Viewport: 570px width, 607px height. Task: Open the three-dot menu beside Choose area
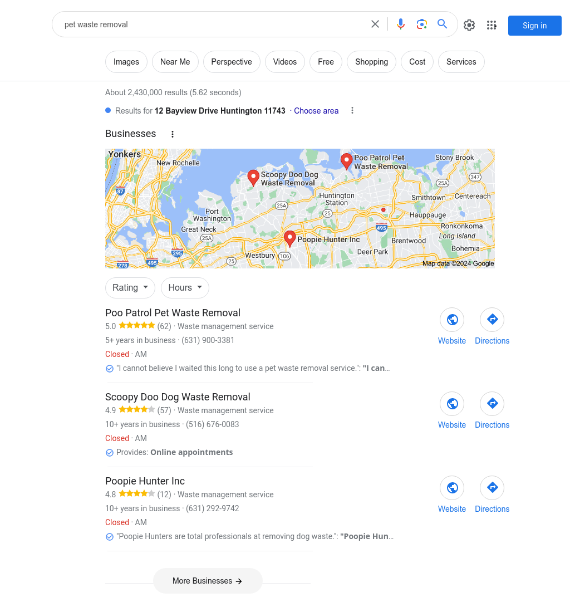352,111
